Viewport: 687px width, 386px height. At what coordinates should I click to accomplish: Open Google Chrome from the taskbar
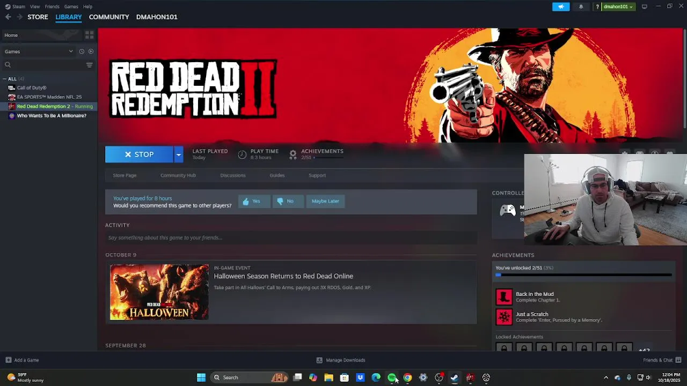pyautogui.click(x=407, y=377)
